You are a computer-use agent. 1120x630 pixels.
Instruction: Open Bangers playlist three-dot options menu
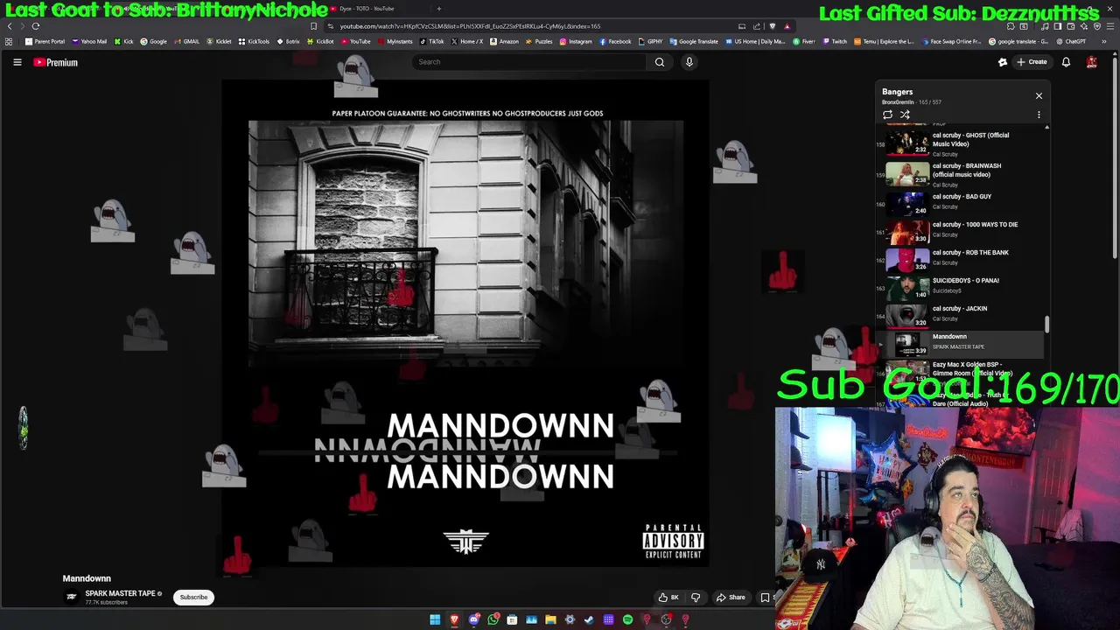point(1039,115)
